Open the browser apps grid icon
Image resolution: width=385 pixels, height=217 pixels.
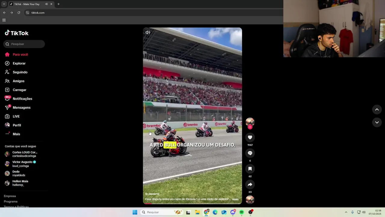pyautogui.click(x=4, y=20)
